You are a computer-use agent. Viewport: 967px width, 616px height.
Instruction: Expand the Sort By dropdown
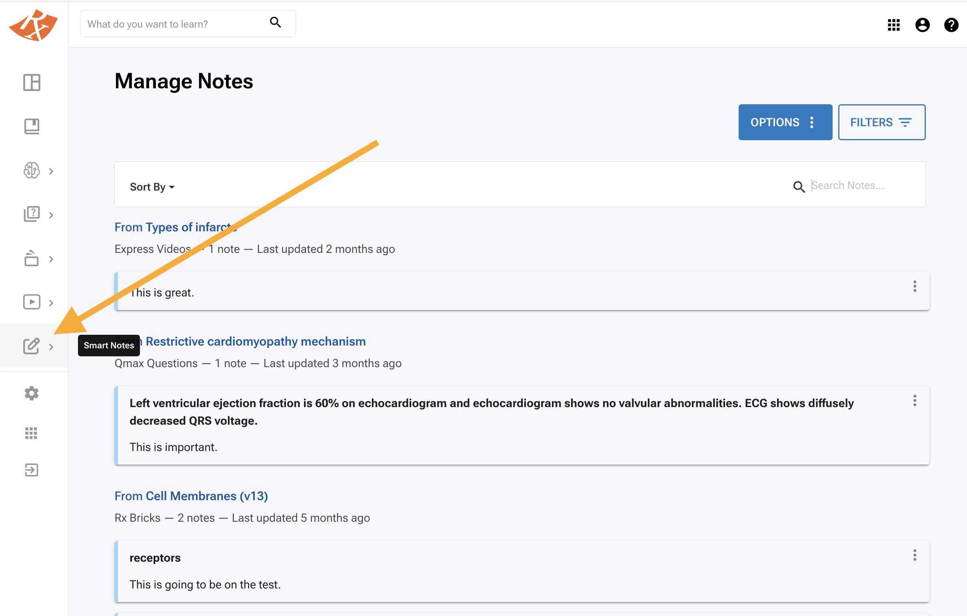click(x=152, y=187)
